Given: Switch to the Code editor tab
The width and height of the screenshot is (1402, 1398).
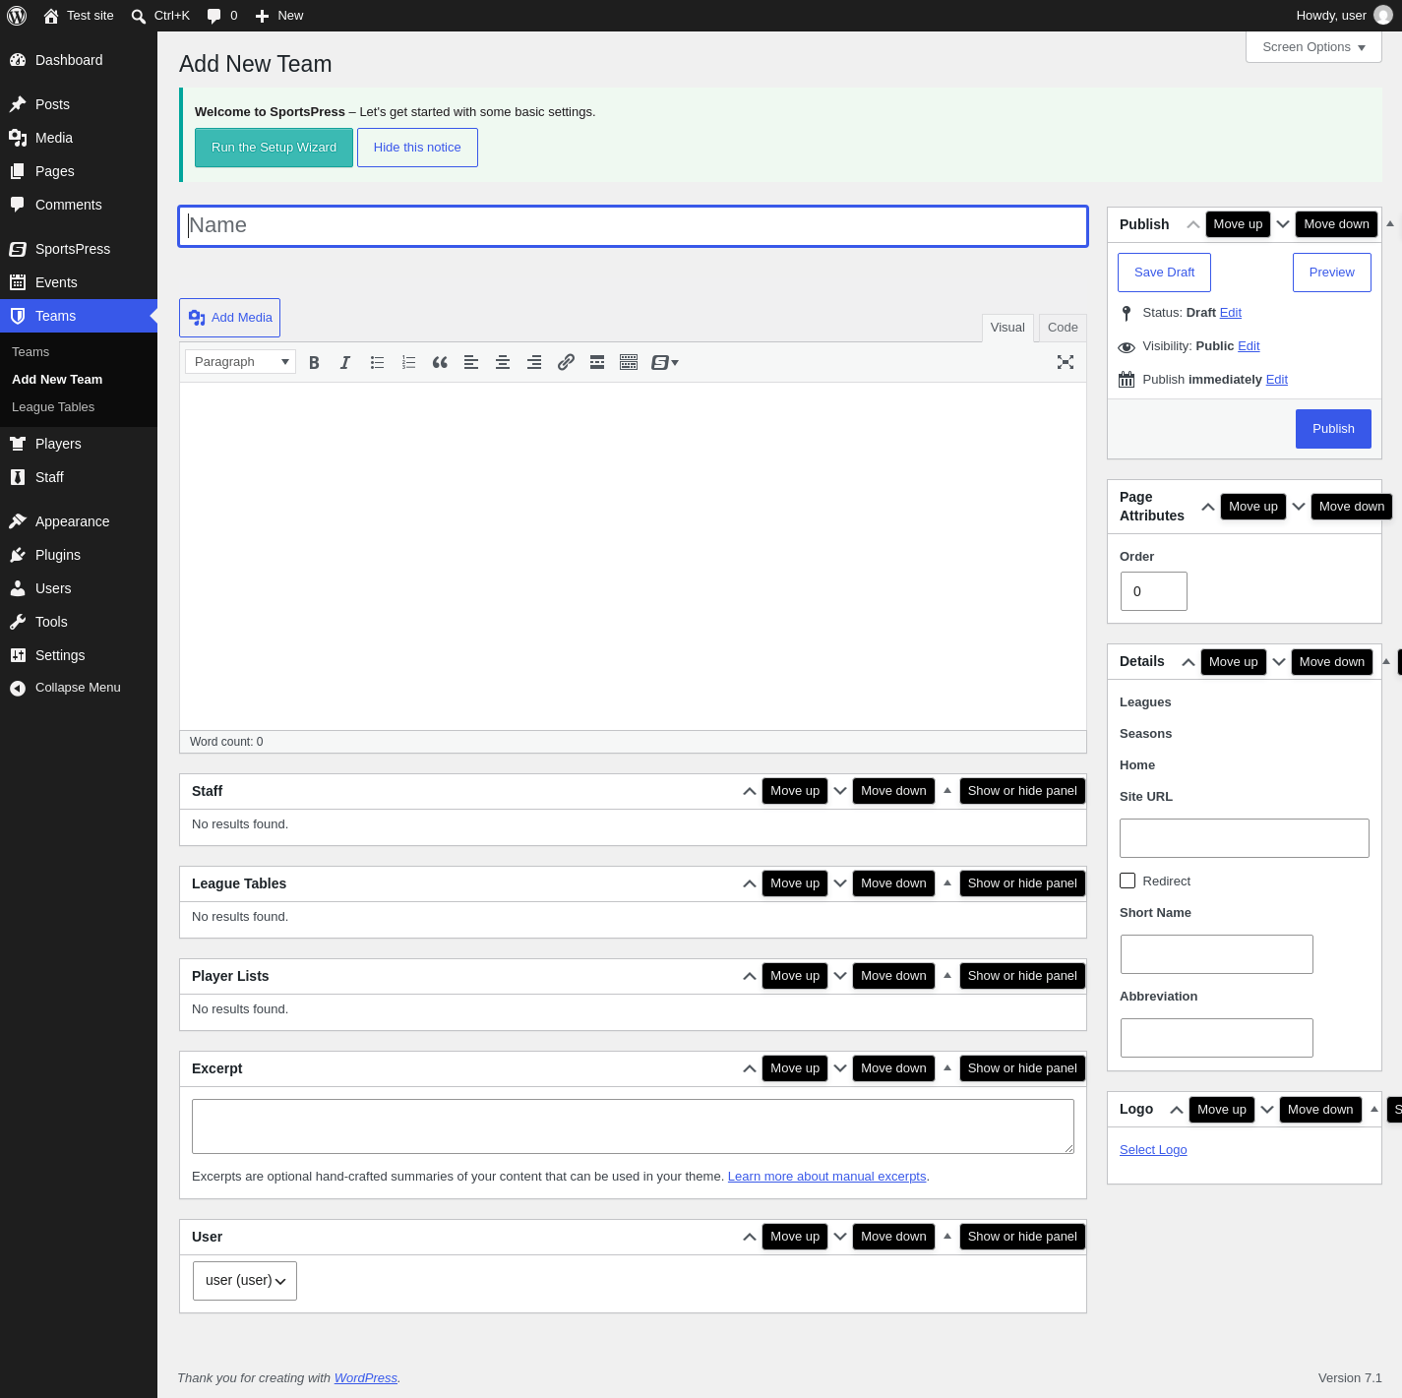Looking at the screenshot, I should (1063, 328).
